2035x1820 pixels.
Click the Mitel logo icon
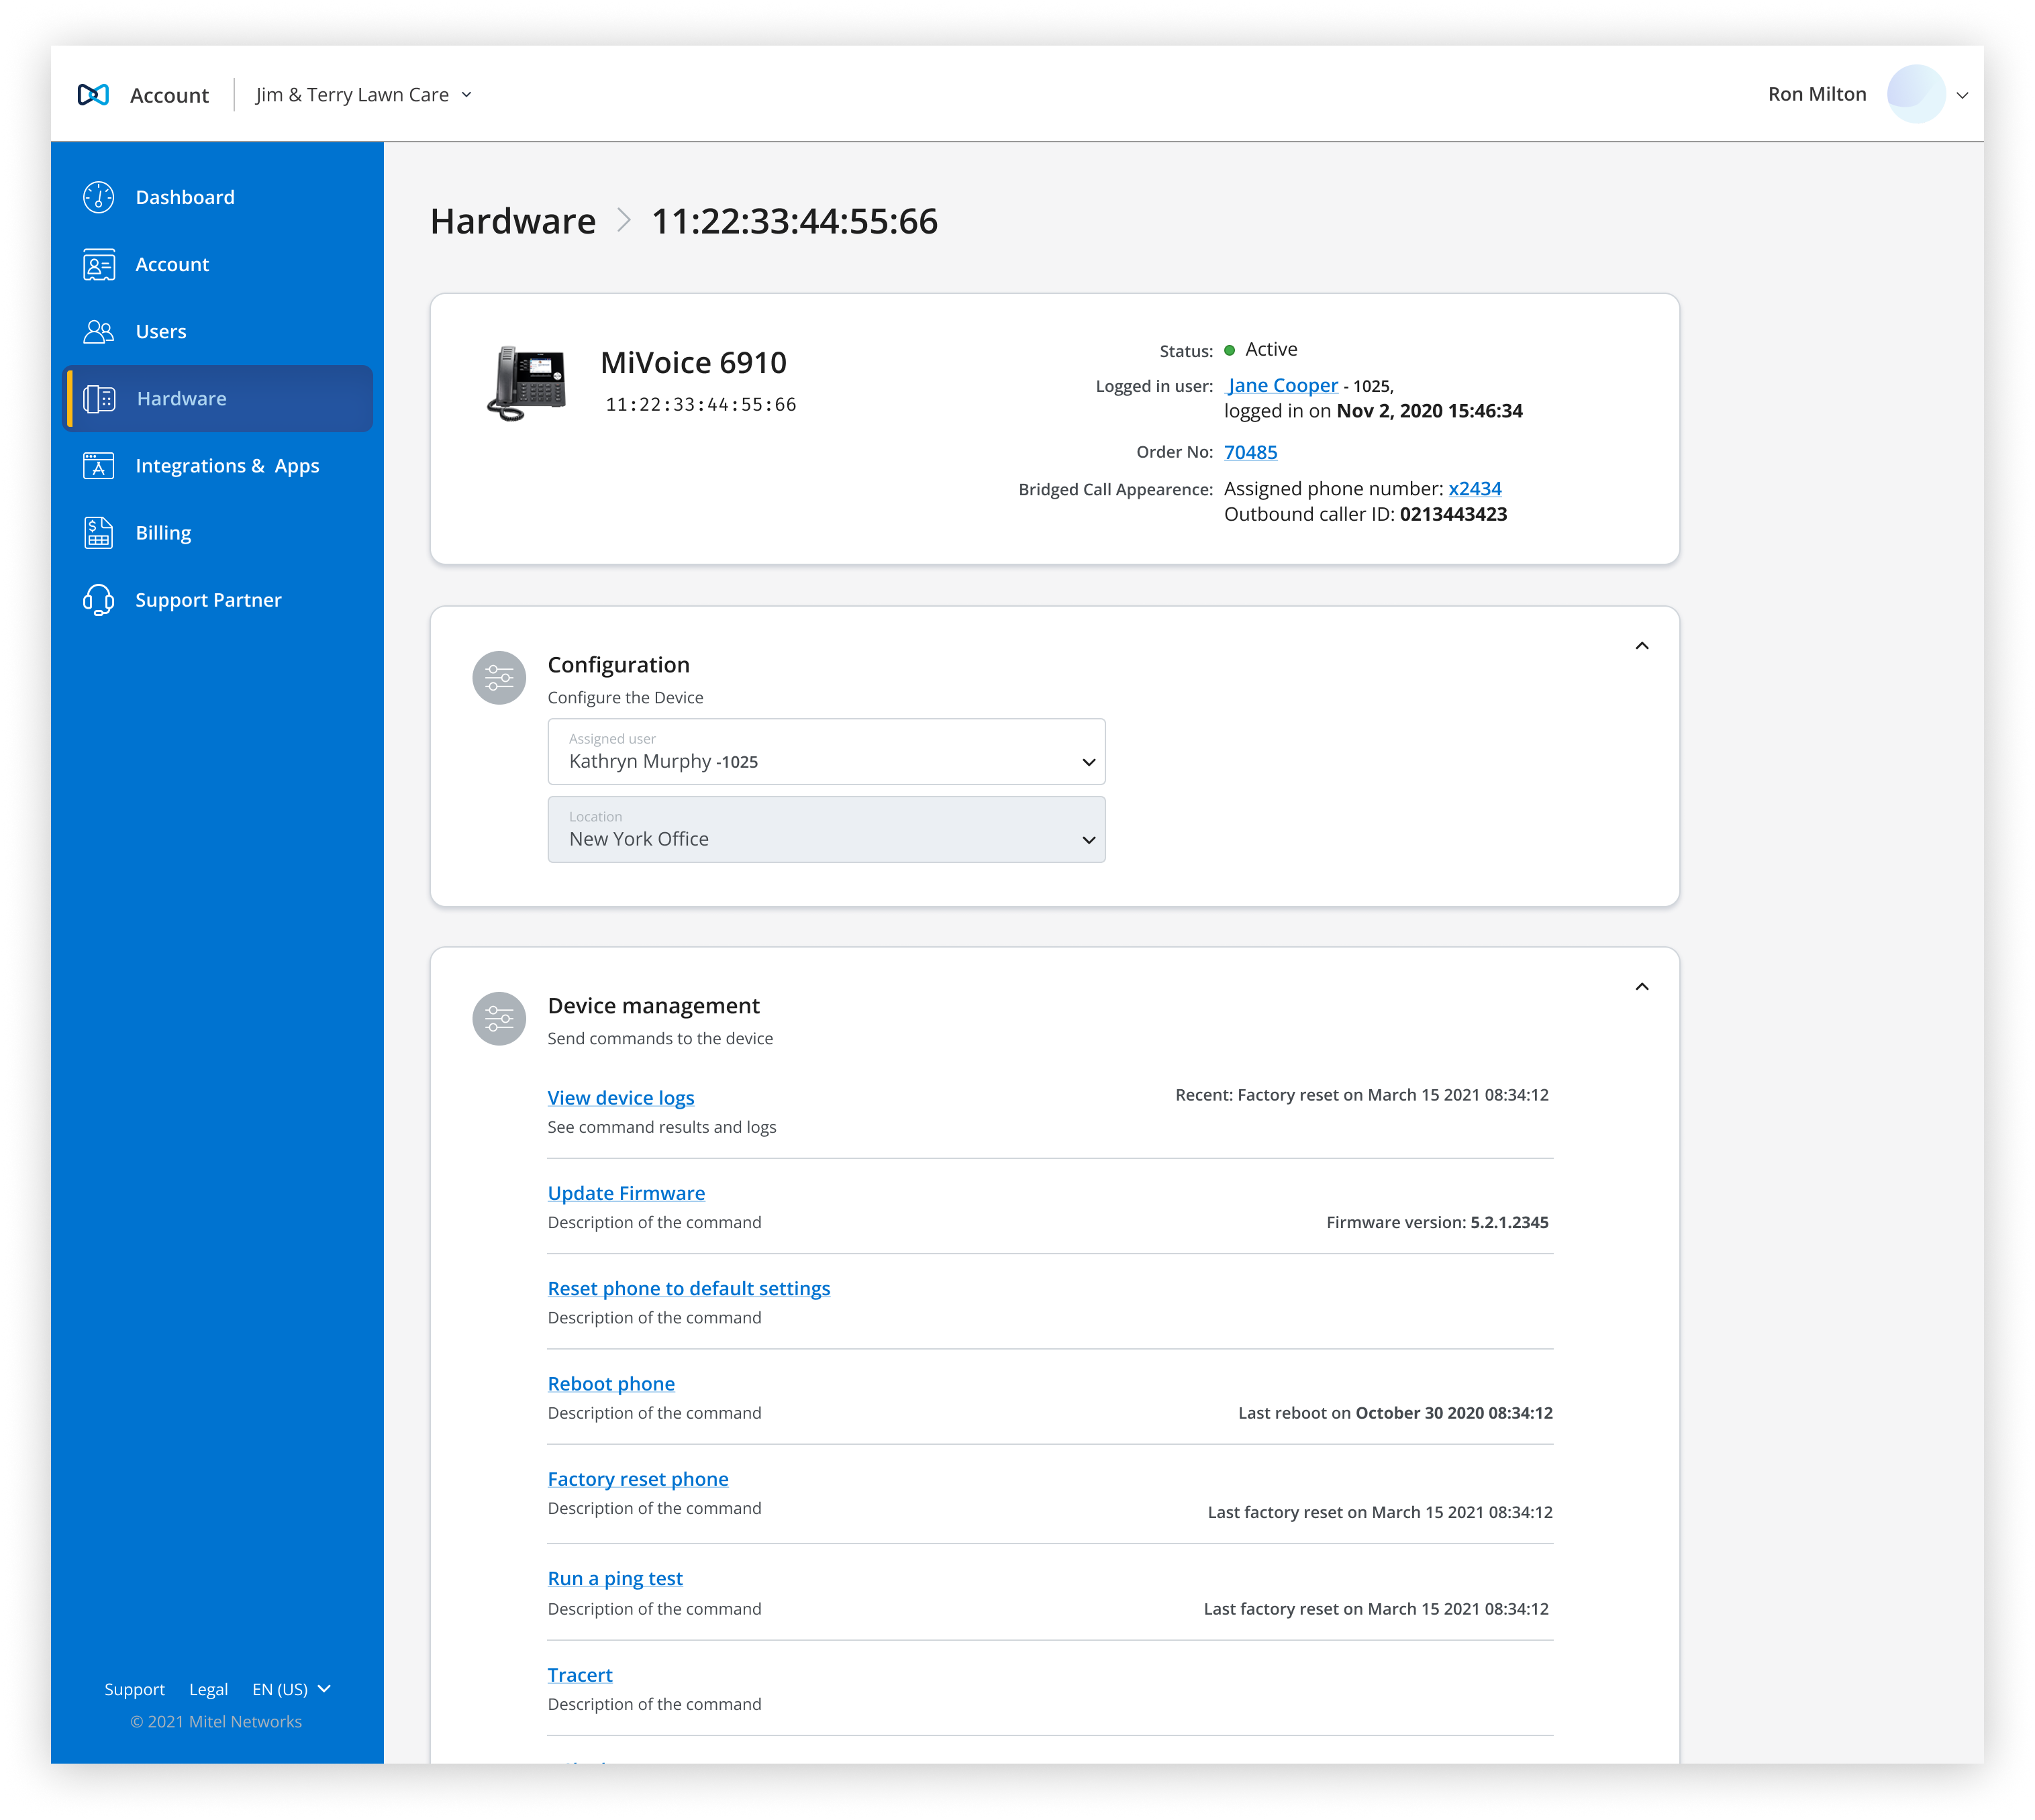pos(93,95)
